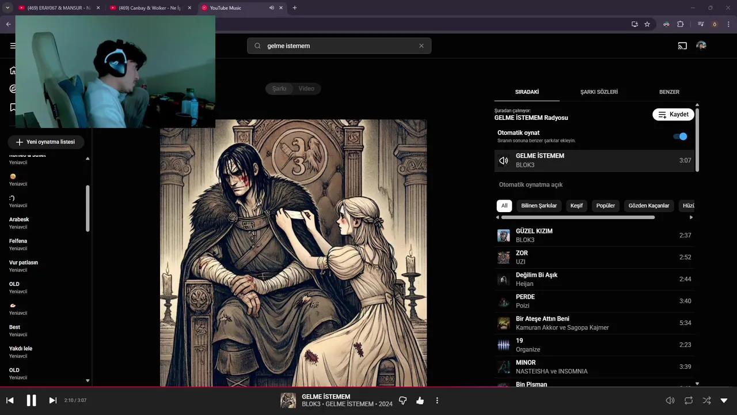Click the volume speaker icon in player bar
The image size is (737, 415).
coord(670,401)
